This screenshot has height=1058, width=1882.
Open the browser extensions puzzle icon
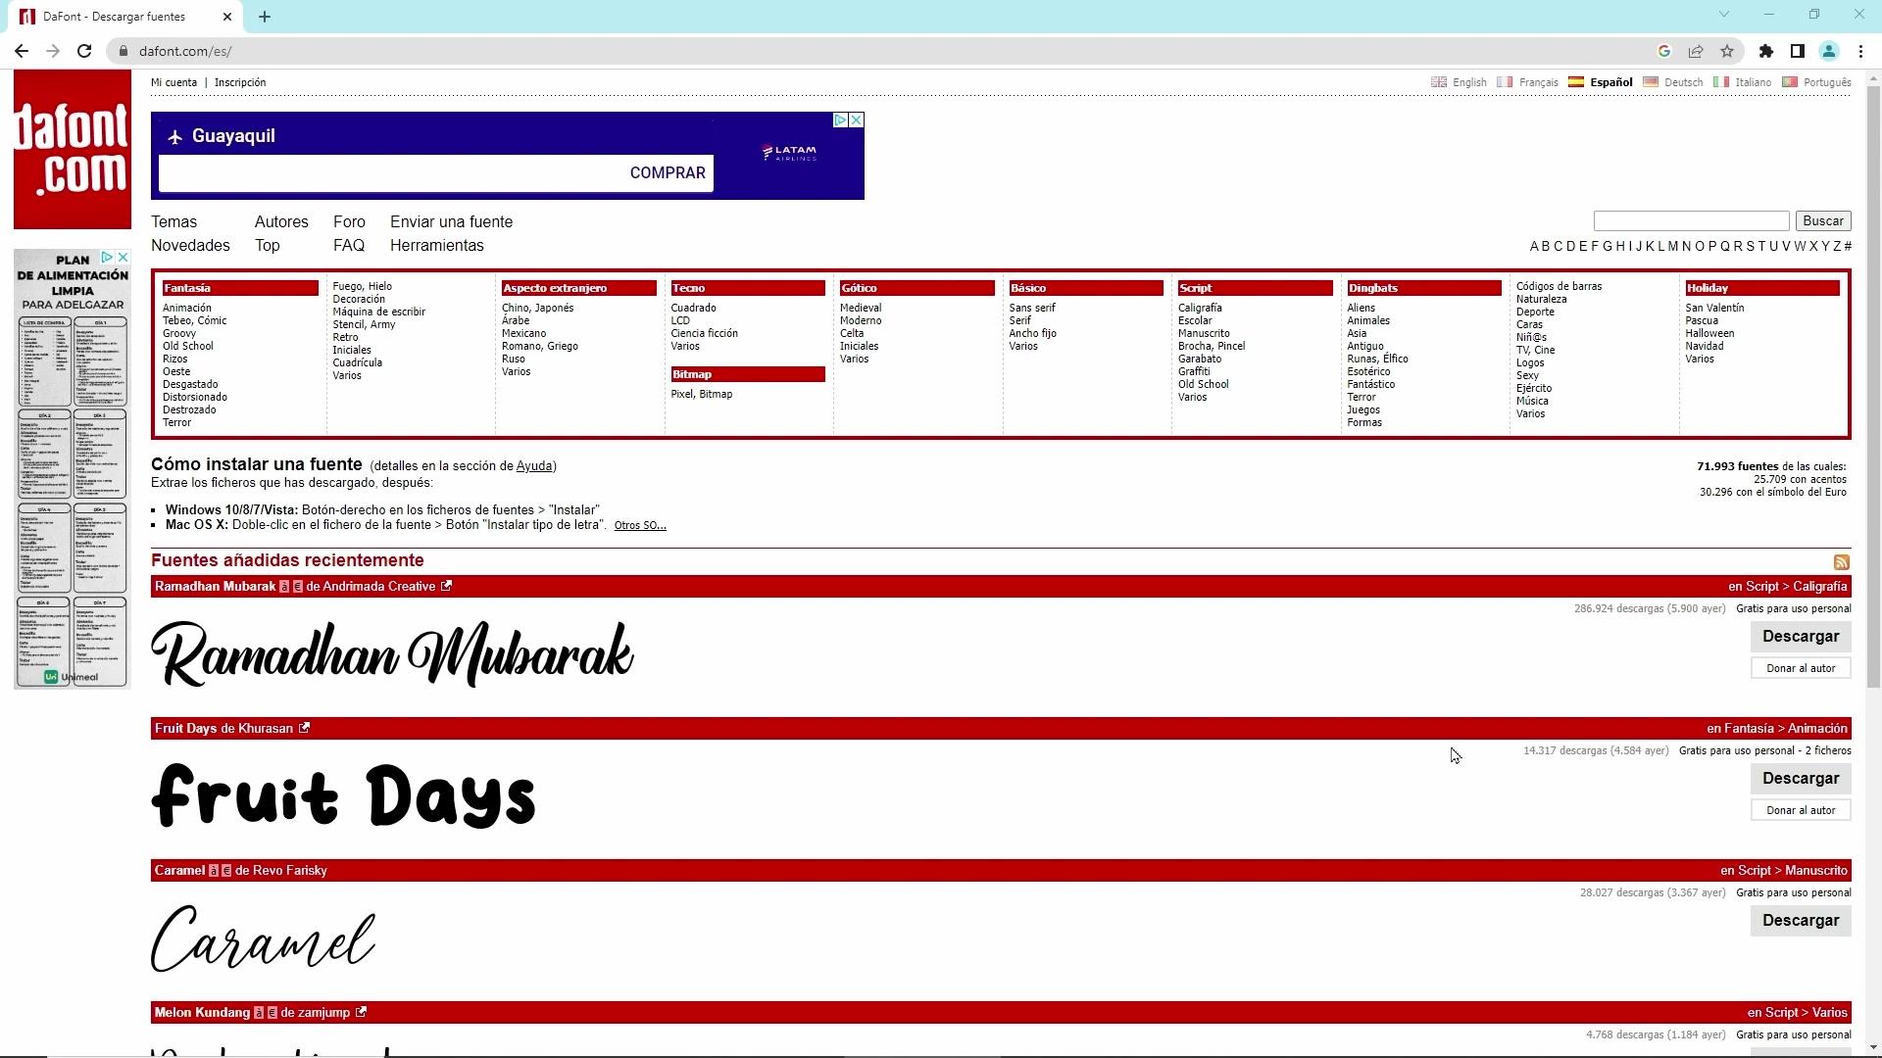click(x=1766, y=51)
